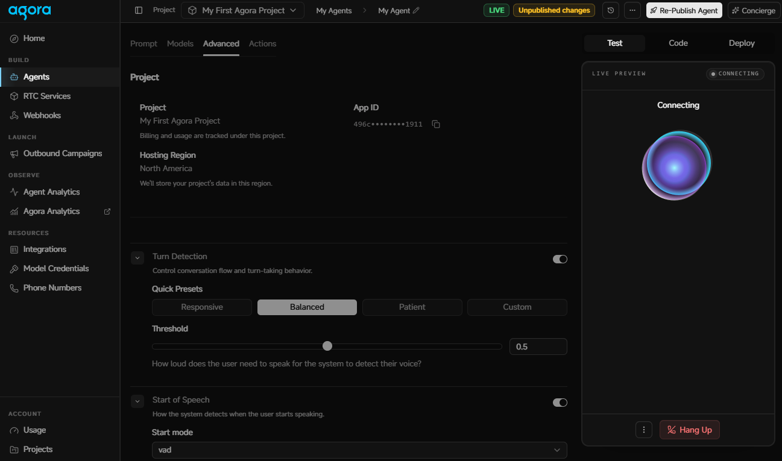Open the Start mode vad dropdown
This screenshot has width=782, height=461.
coord(359,450)
